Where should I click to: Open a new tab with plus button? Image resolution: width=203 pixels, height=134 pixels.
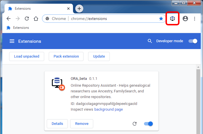tap(79, 9)
